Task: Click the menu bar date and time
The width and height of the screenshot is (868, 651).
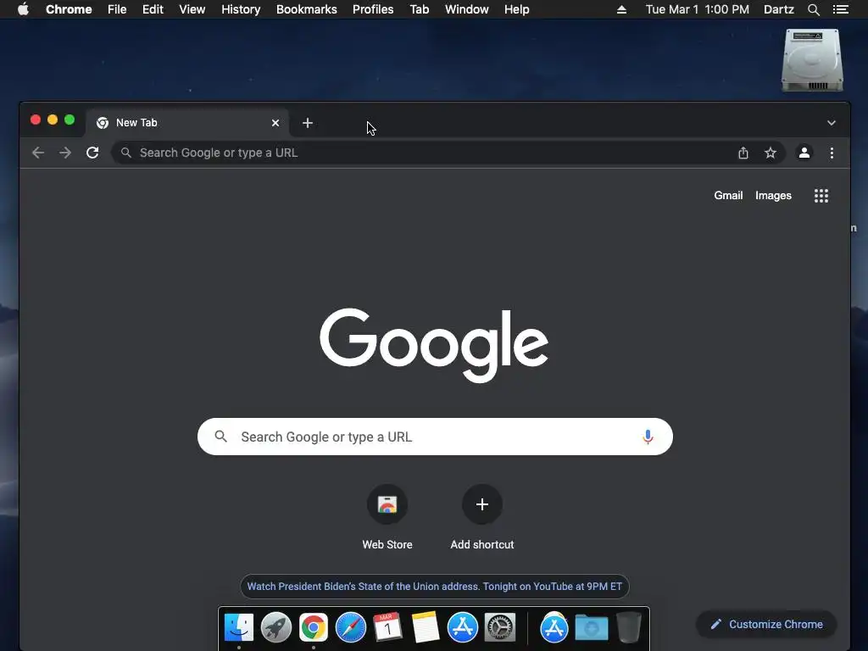Action: pyautogui.click(x=697, y=9)
